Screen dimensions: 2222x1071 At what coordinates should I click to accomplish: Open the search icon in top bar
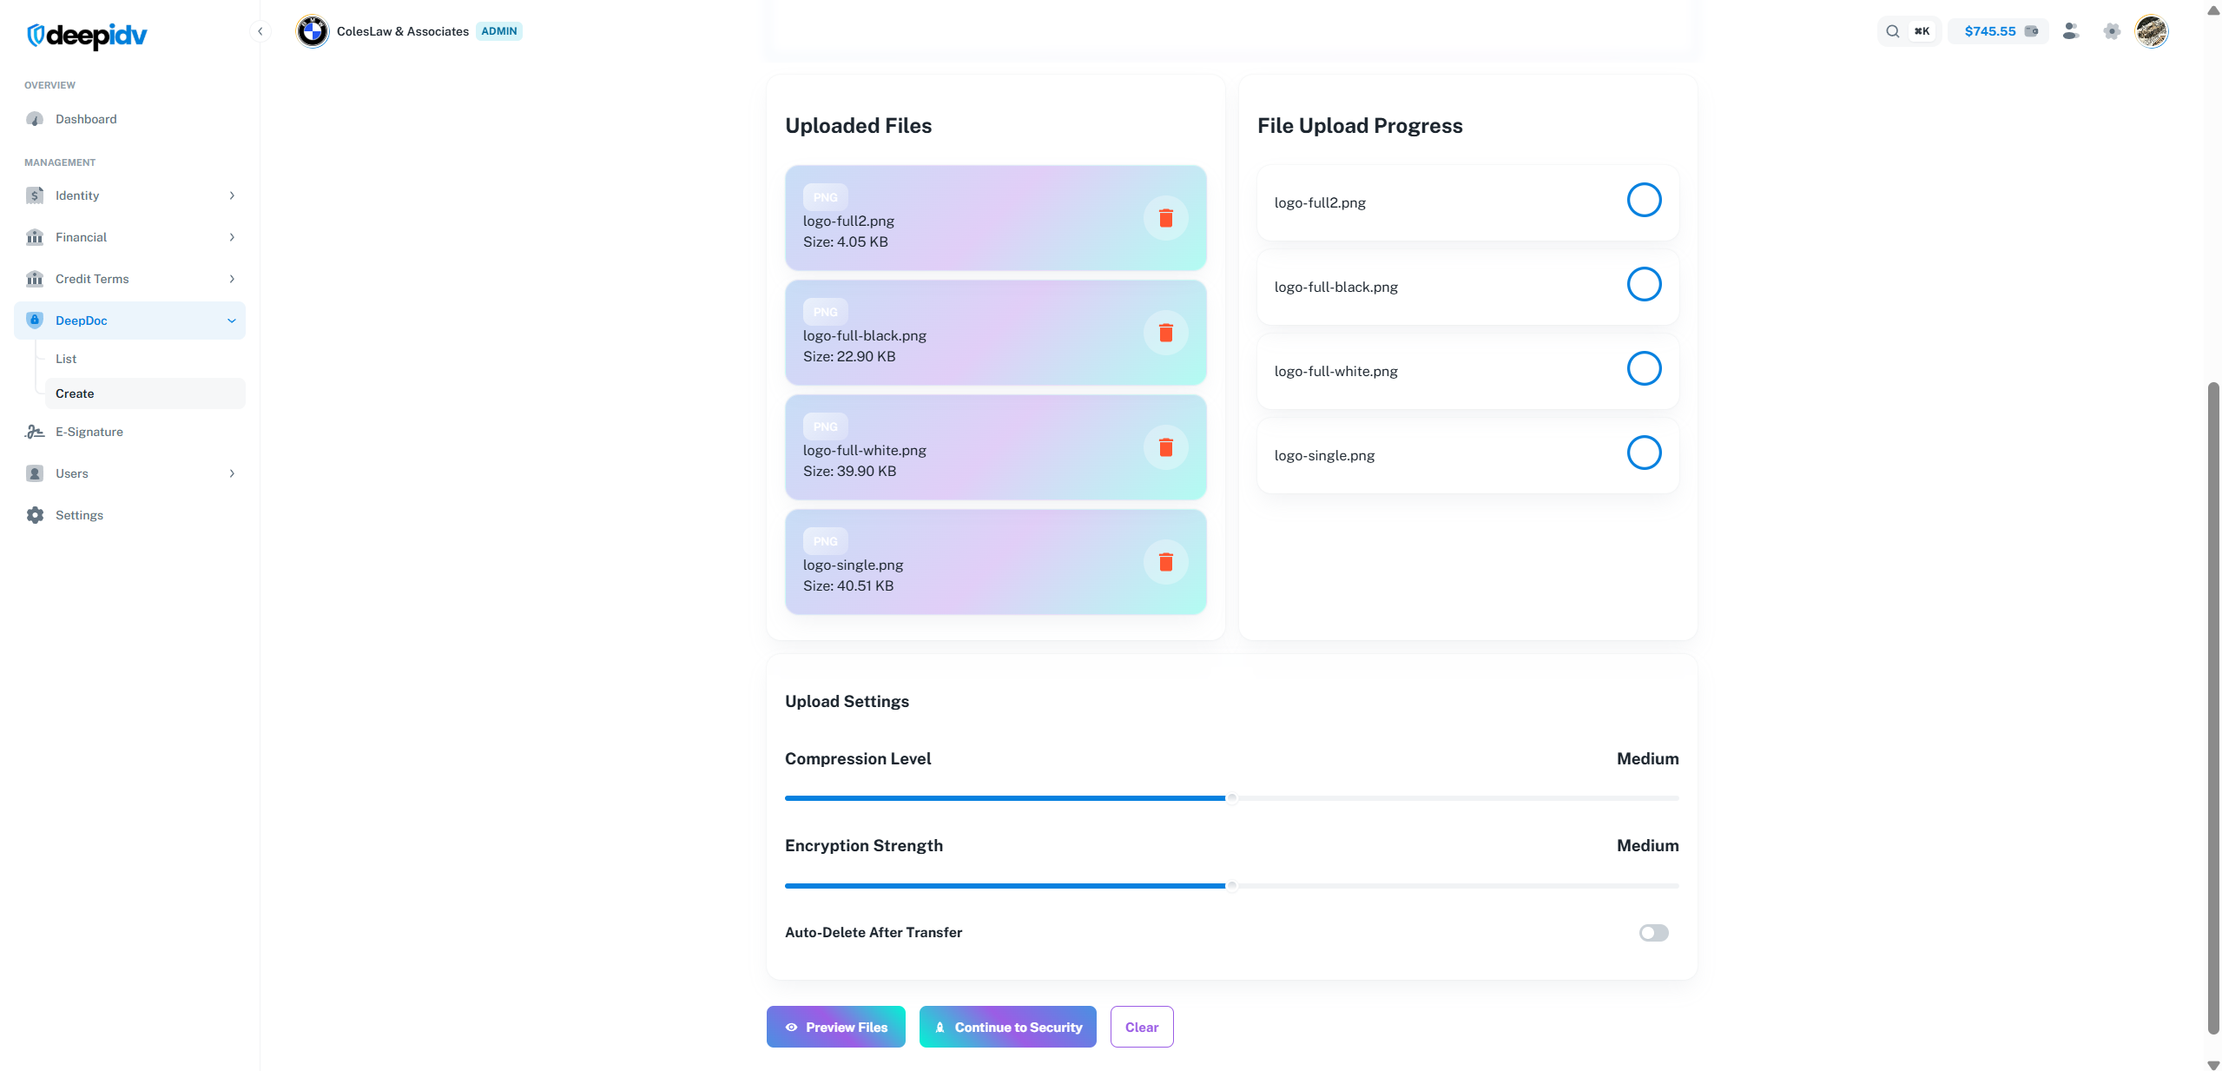pyautogui.click(x=1892, y=31)
